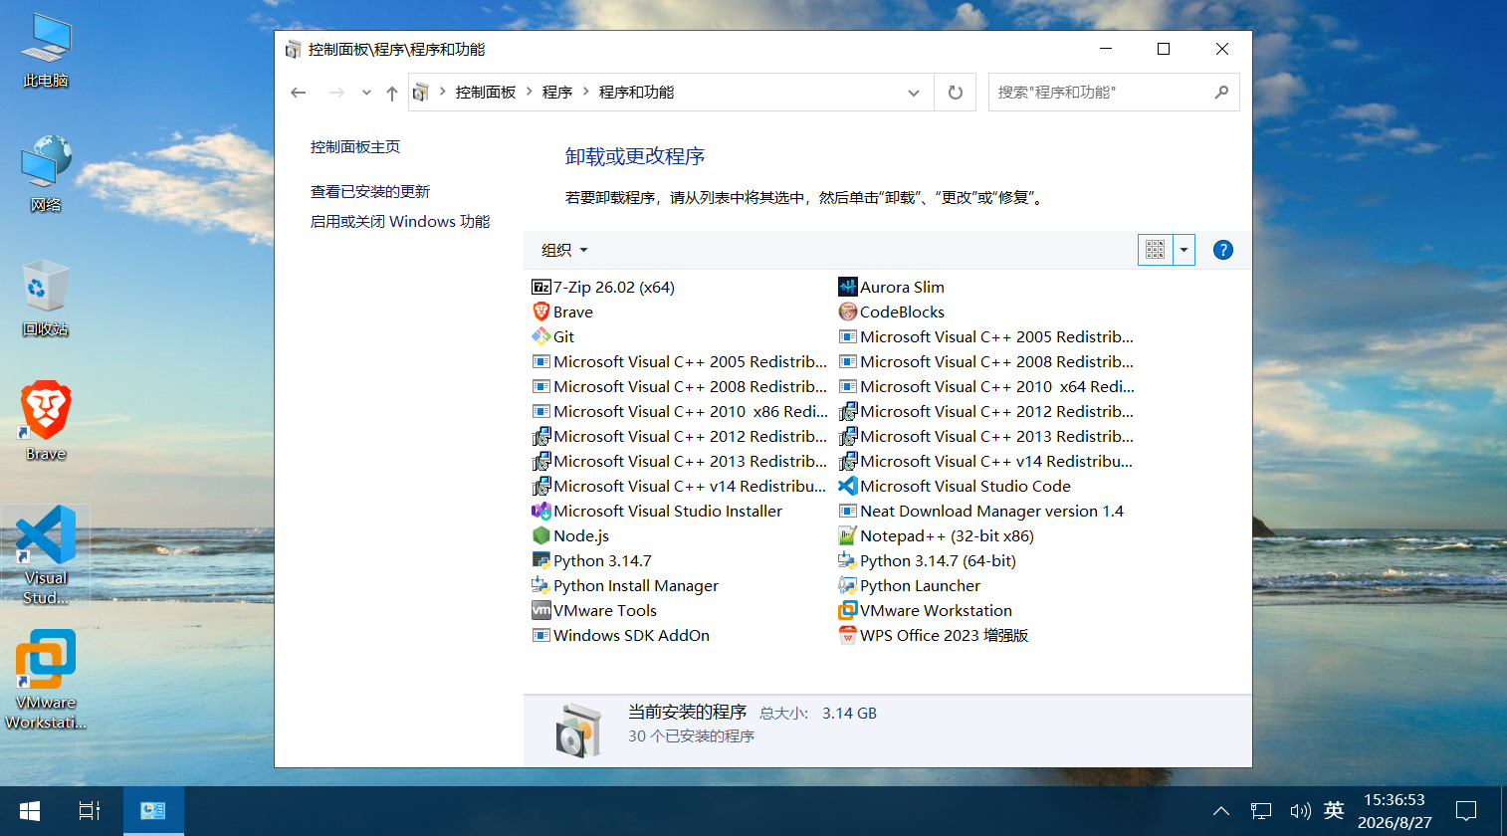The width and height of the screenshot is (1507, 836).
Task: Select the Microsoft Visual Studio Code entry
Action: [955, 486]
